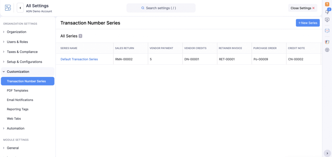Viewport: 332px width, 157px height.
Task: Select Transaction Number Series in sidebar
Action: click(x=28, y=81)
